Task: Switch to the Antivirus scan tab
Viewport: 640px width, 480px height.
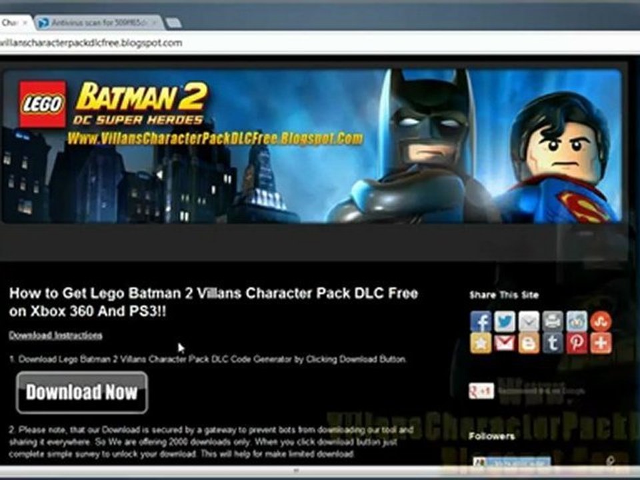Action: point(99,23)
